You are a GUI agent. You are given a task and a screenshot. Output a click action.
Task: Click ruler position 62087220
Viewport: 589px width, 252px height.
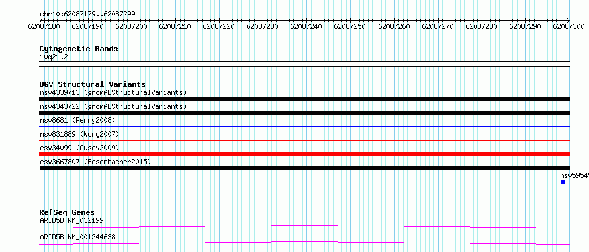[x=218, y=26]
